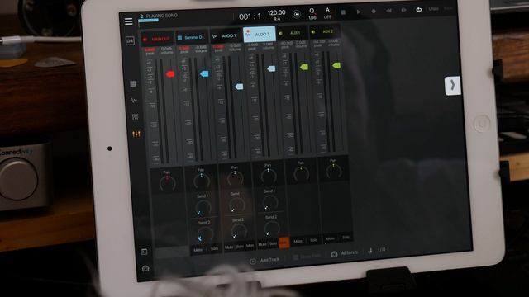529x297 pixels.
Task: Toggle the orange AUDIO 2 arm button
Action: [284, 243]
